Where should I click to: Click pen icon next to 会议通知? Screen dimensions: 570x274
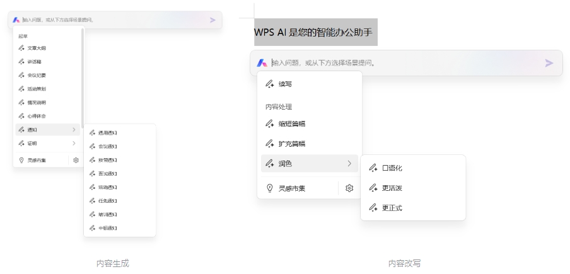point(92,147)
